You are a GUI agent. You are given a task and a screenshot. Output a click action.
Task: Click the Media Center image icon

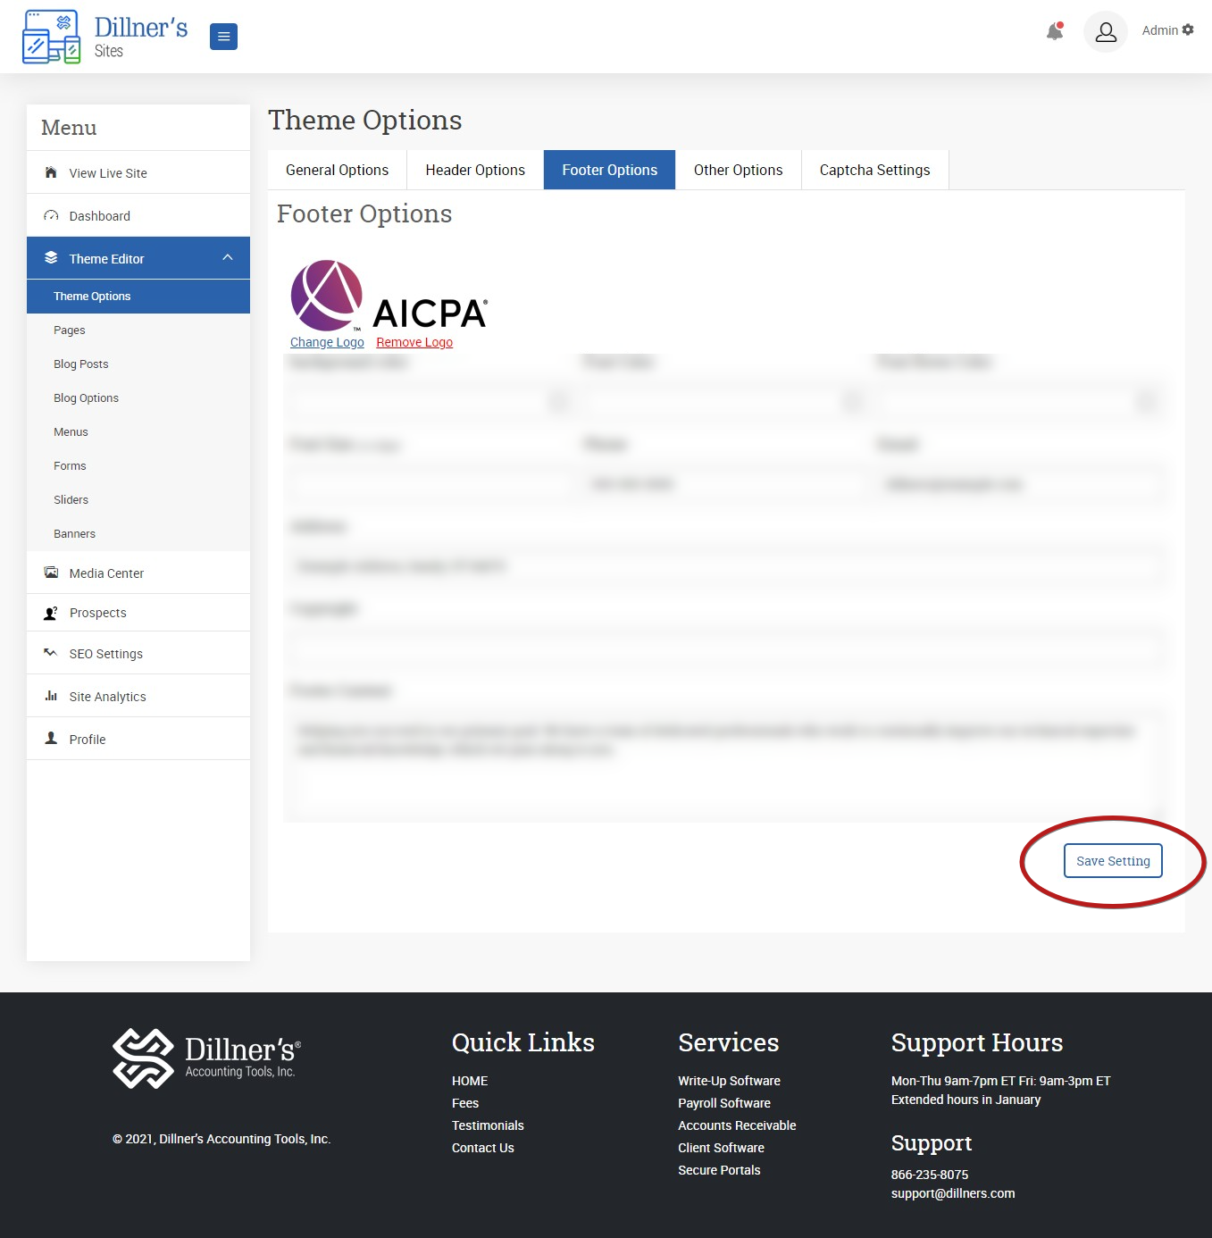pyautogui.click(x=51, y=573)
